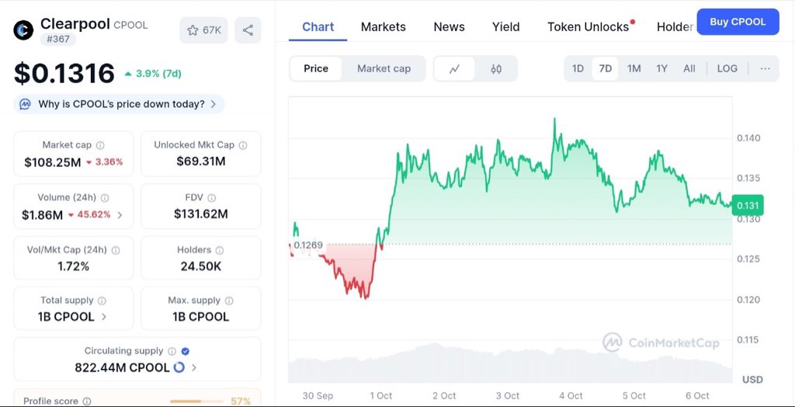The image size is (795, 407).
Task: Click the 24.50K holders value
Action: point(201,266)
